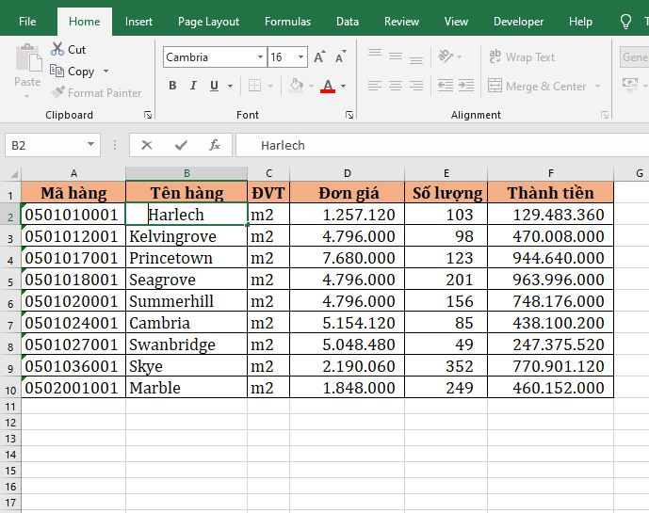Click the Cut scissors icon
The width and height of the screenshot is (649, 513).
[58, 49]
